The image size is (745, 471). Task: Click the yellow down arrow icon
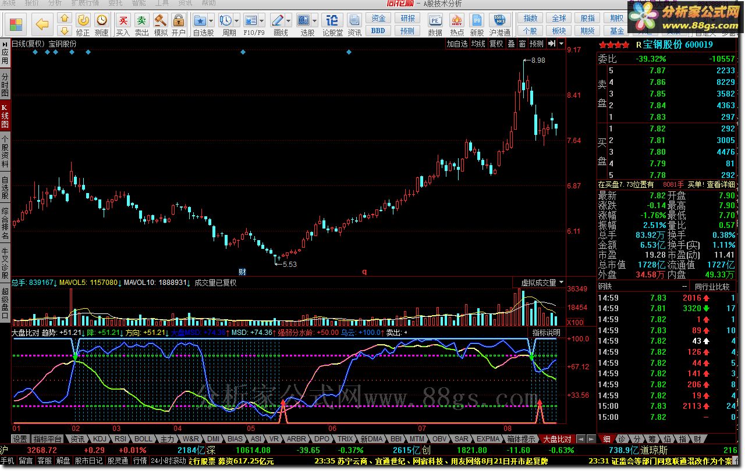click(65, 30)
